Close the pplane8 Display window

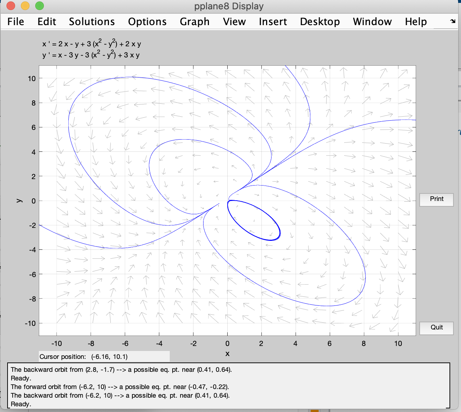(x=11, y=6)
